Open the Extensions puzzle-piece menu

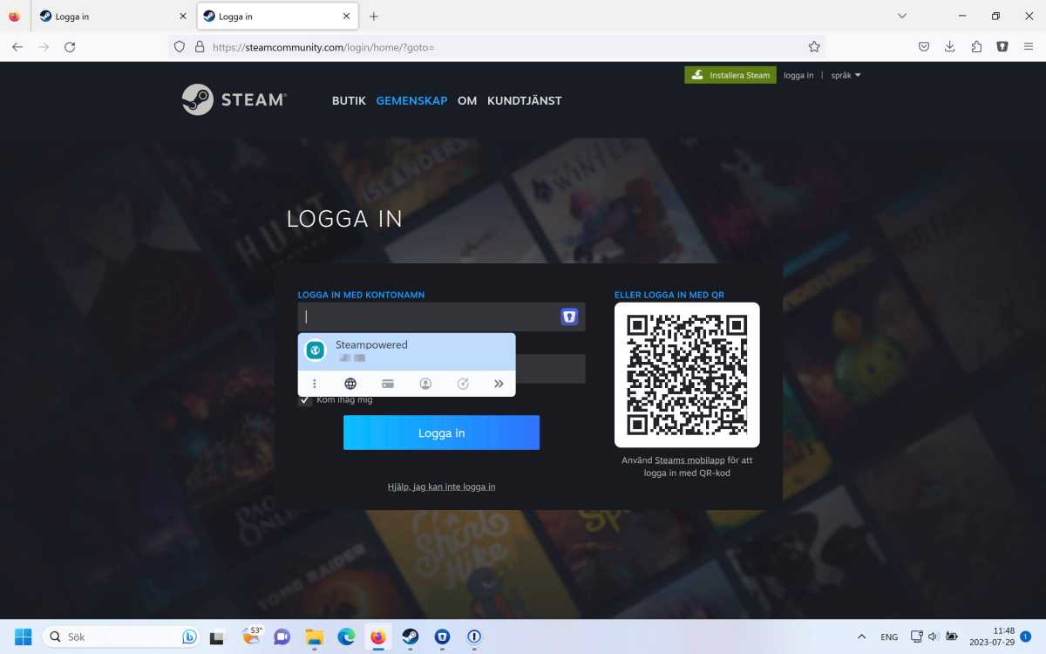pyautogui.click(x=976, y=47)
